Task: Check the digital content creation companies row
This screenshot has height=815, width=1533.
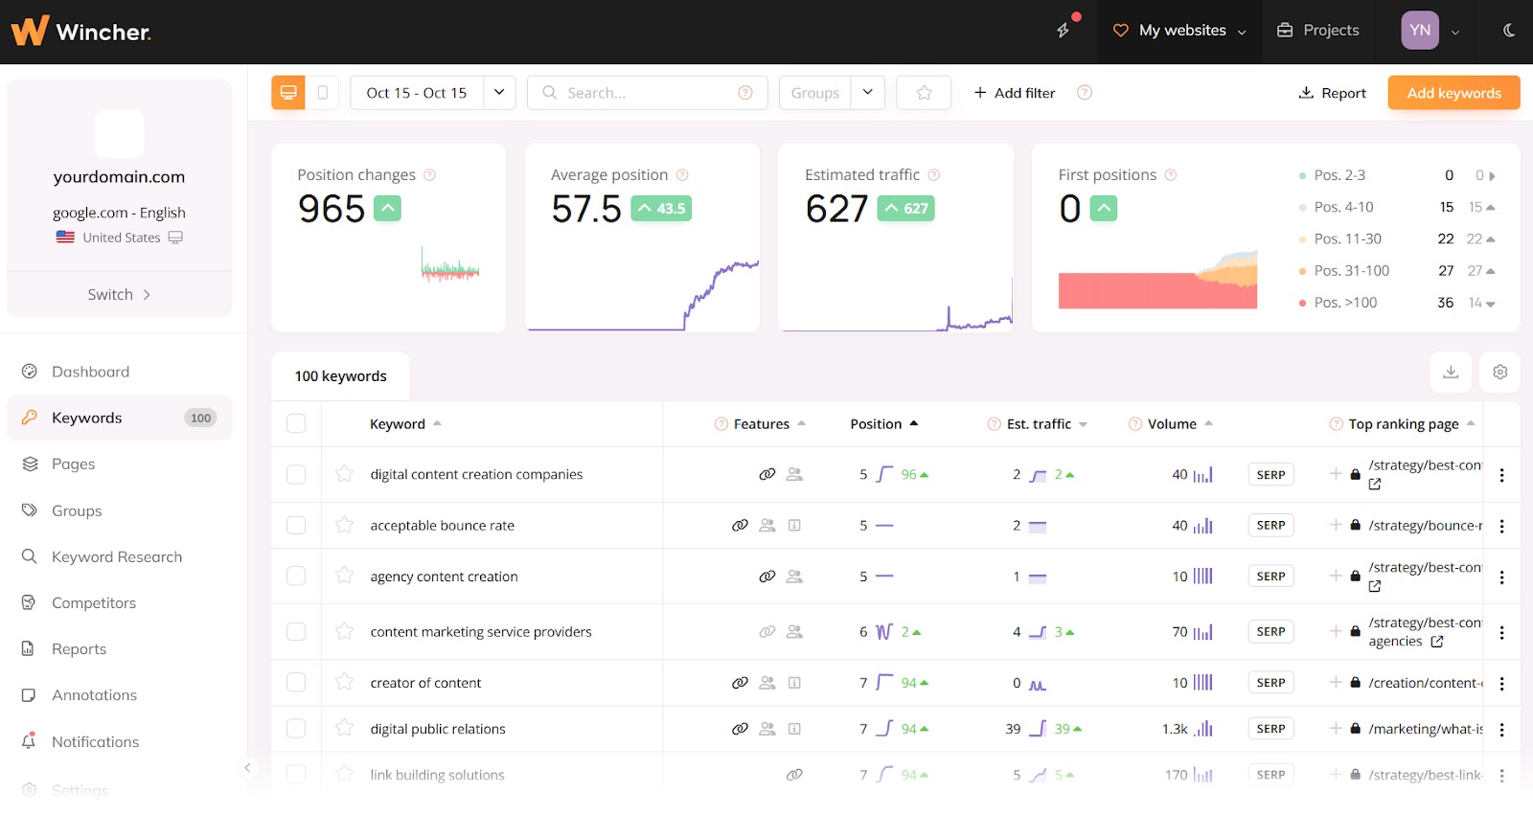Action: click(296, 474)
